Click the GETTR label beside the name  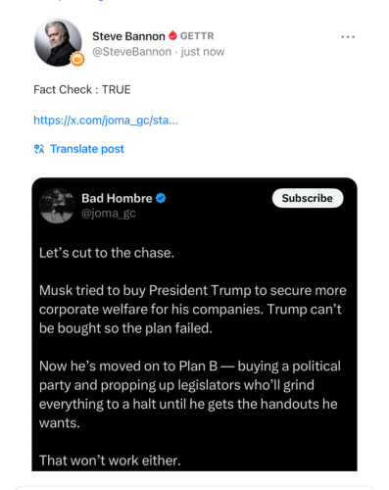point(197,36)
